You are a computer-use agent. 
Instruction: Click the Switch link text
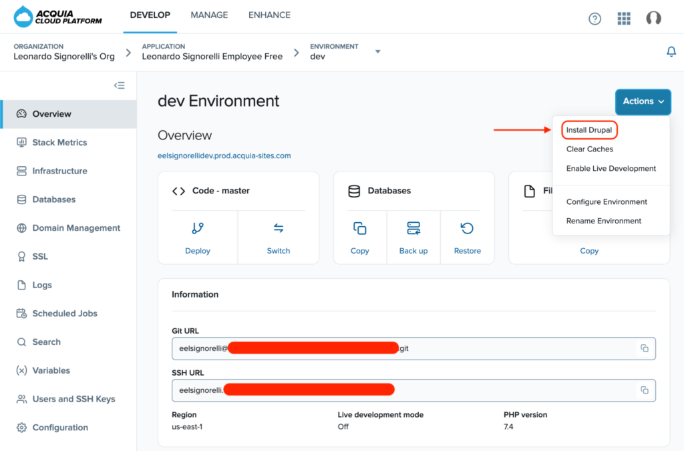[x=279, y=251]
